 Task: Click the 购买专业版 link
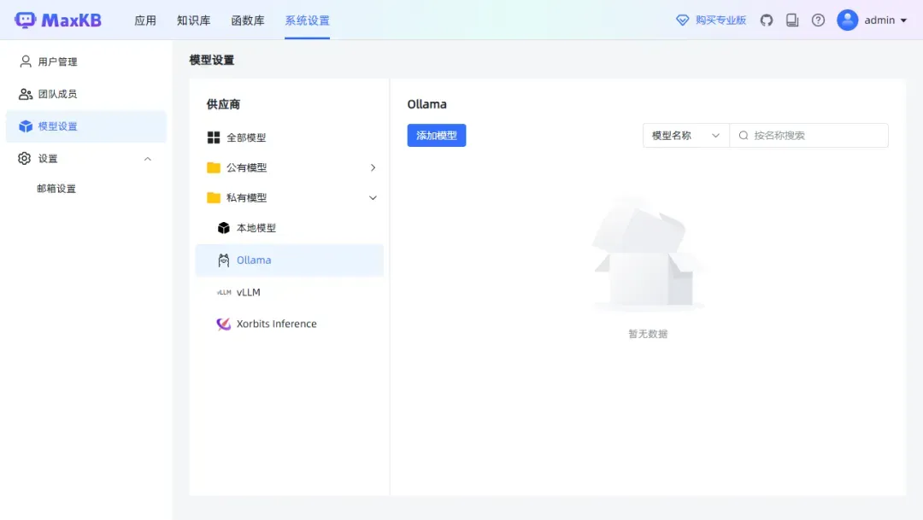pos(720,20)
